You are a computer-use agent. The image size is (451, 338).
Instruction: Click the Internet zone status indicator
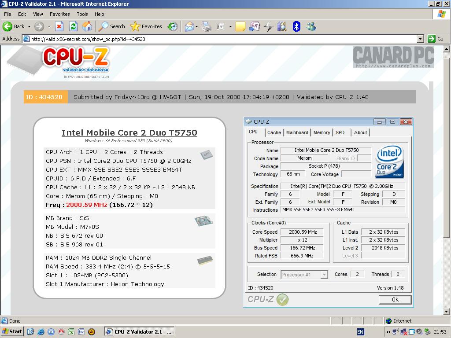click(x=398, y=321)
